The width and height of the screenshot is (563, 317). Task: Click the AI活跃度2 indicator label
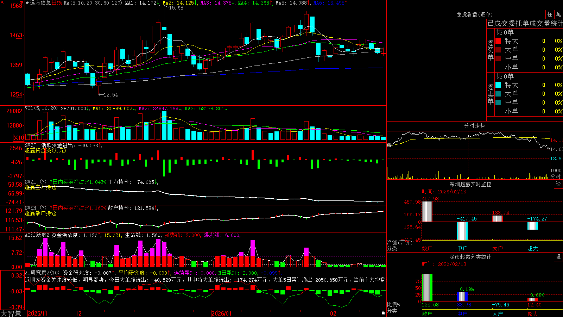click(x=37, y=235)
